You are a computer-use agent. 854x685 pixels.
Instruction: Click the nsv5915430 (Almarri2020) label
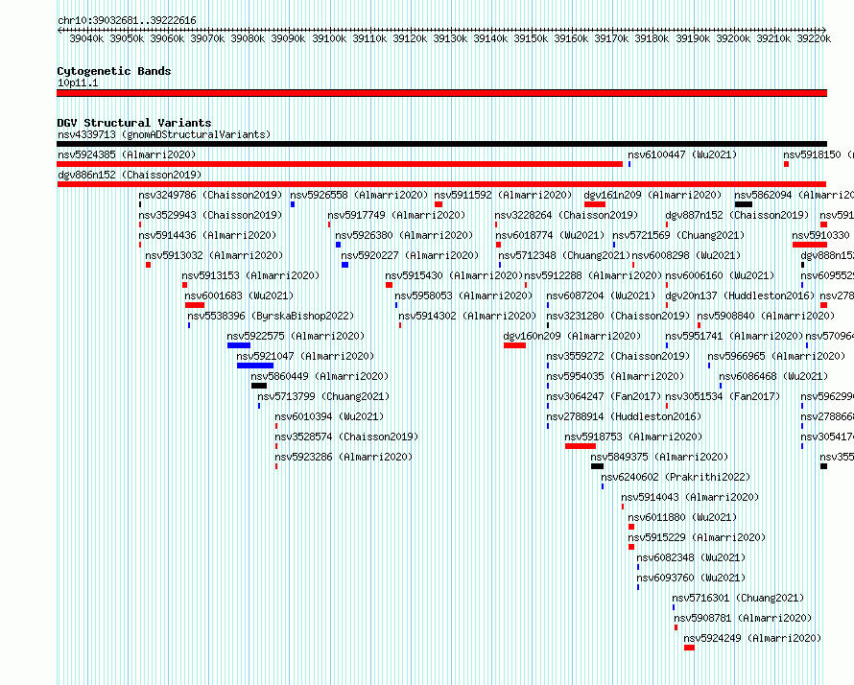[x=454, y=275]
